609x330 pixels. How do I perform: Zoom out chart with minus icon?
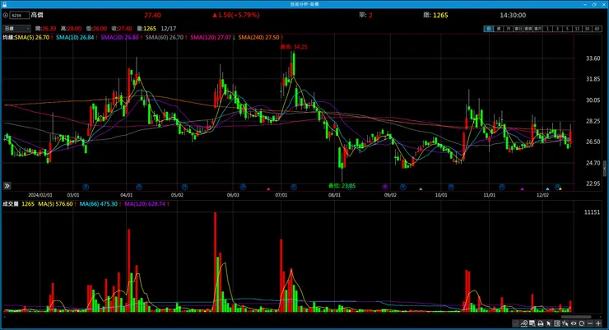590,323
